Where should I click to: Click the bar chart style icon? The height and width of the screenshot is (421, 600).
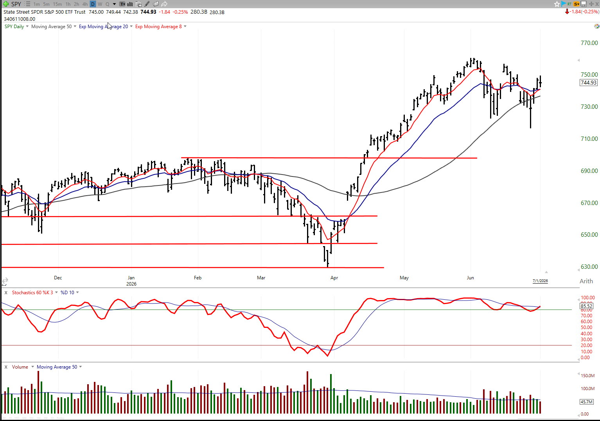pyautogui.click(x=130, y=4)
